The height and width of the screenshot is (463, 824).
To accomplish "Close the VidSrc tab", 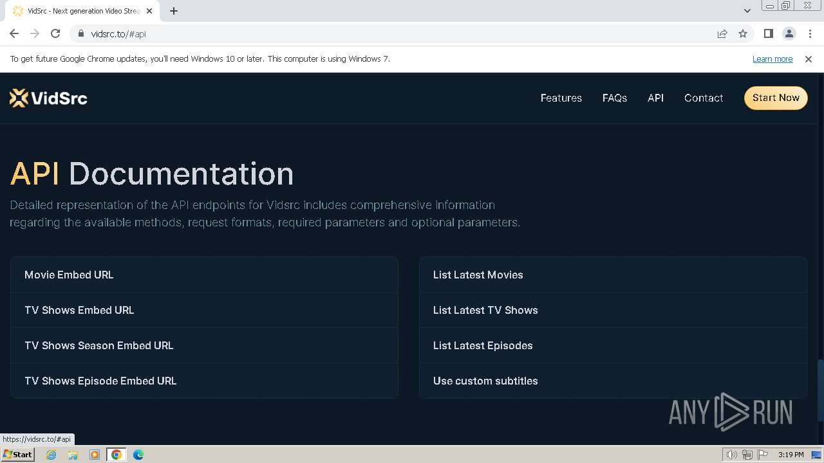I will point(149,11).
